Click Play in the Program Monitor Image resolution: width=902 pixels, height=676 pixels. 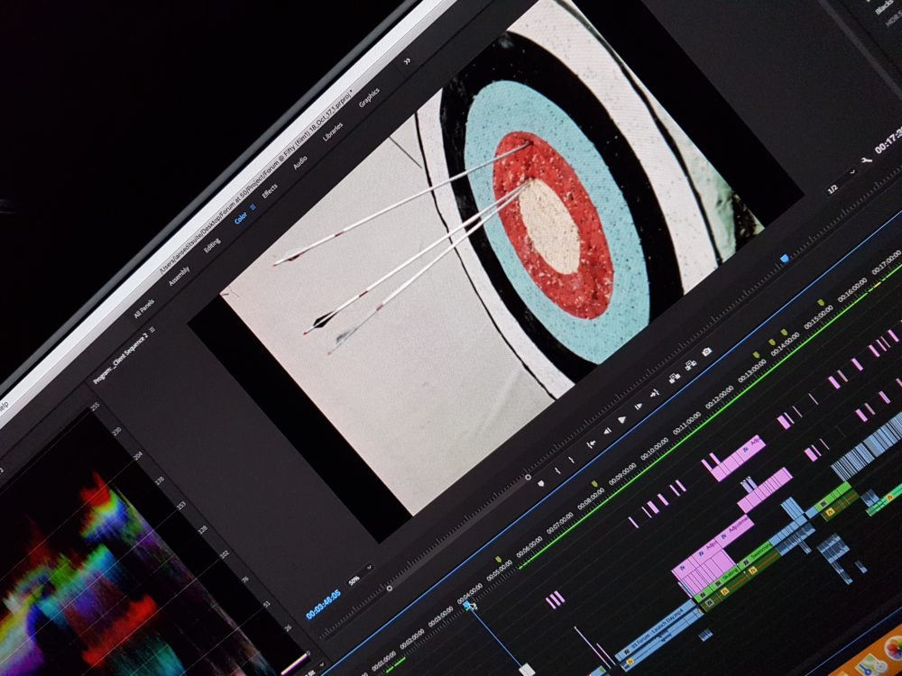[x=621, y=419]
